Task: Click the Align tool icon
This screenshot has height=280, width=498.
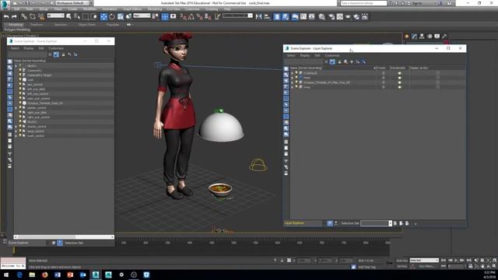Action: (x=267, y=16)
